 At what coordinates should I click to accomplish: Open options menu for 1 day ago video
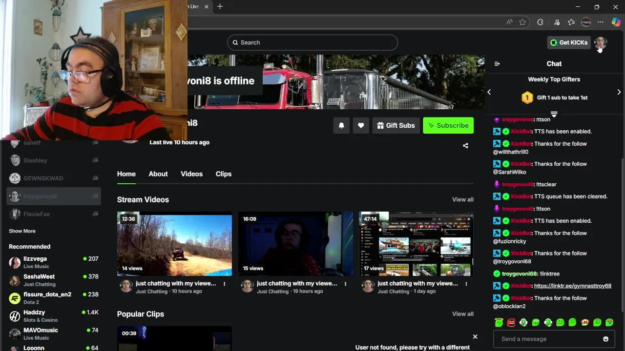[x=466, y=284]
